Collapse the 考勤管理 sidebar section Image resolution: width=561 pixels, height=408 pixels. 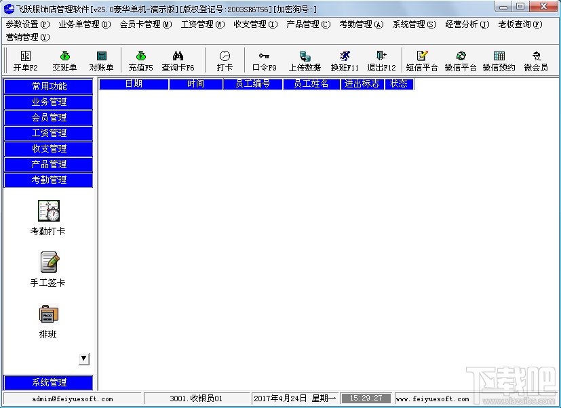49,180
